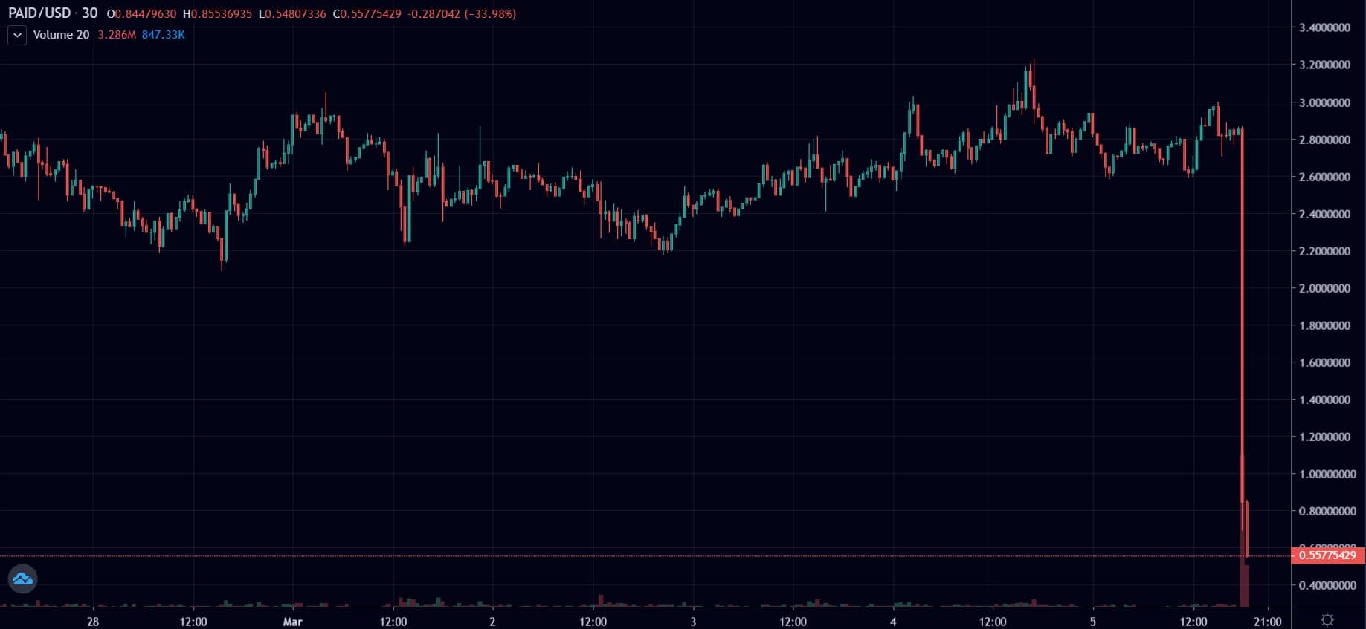The width and height of the screenshot is (1366, 629).
Task: Click the 1.8000000 price axis label
Action: [1324, 325]
